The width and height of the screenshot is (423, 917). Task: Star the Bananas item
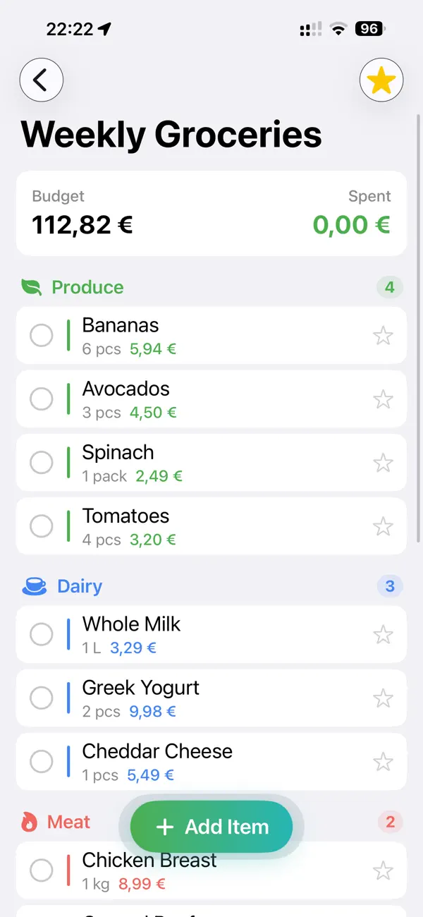point(384,335)
